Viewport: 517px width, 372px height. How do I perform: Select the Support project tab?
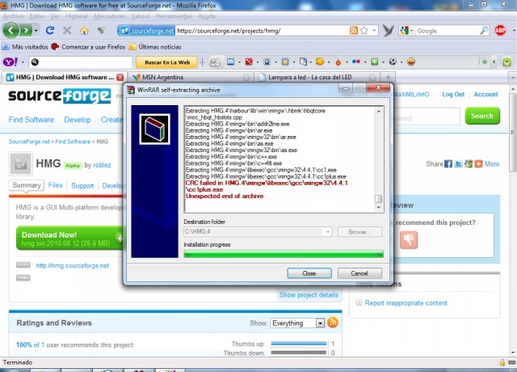pyautogui.click(x=82, y=185)
